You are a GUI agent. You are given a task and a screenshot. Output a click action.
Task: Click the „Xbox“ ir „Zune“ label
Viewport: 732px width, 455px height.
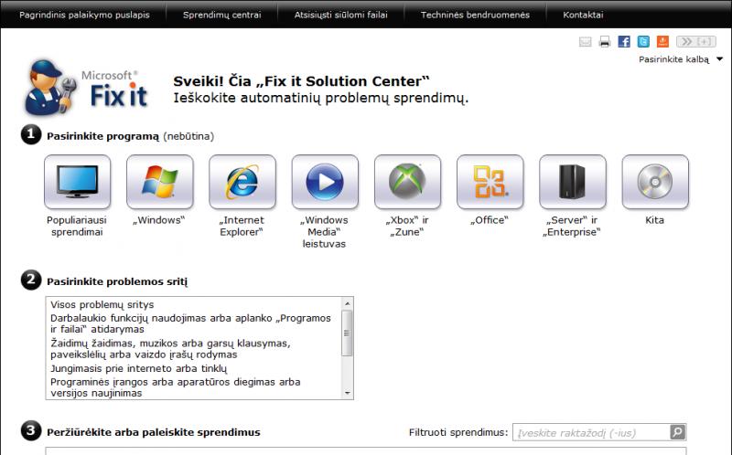(407, 226)
